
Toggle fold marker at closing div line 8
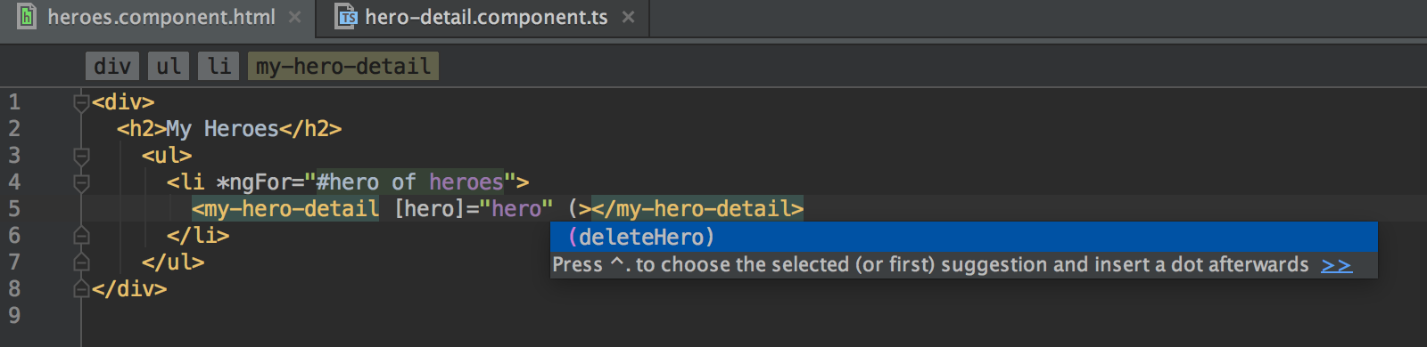81,289
